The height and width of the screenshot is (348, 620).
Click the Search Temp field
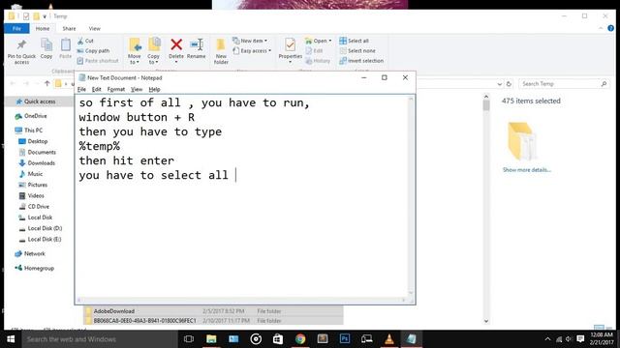pyautogui.click(x=564, y=84)
